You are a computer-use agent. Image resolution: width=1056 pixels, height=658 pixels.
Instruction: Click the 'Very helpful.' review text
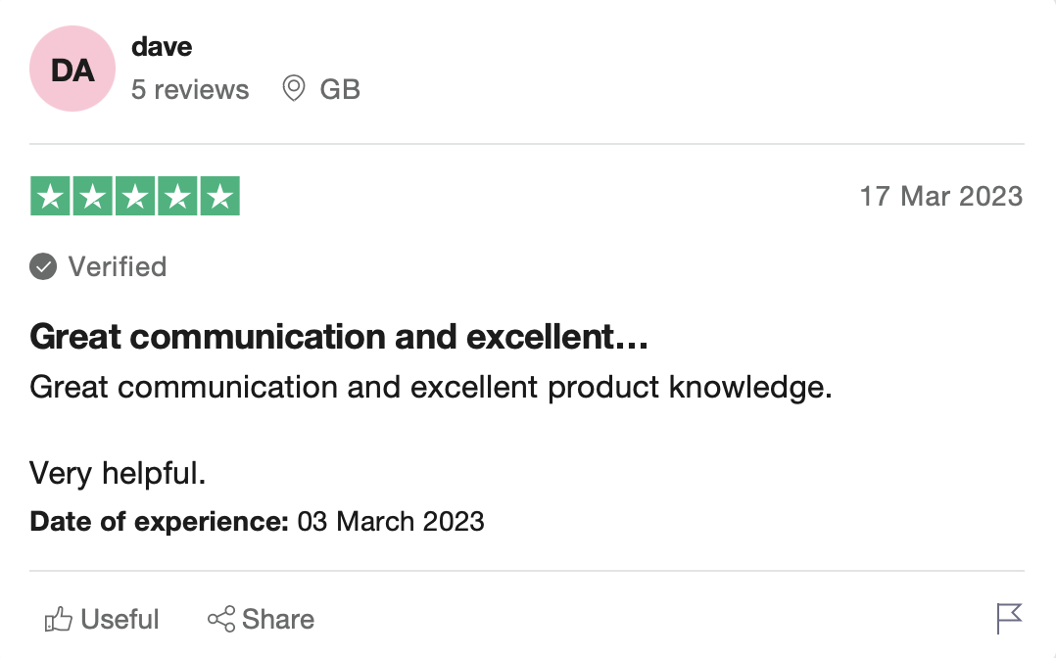pos(118,473)
